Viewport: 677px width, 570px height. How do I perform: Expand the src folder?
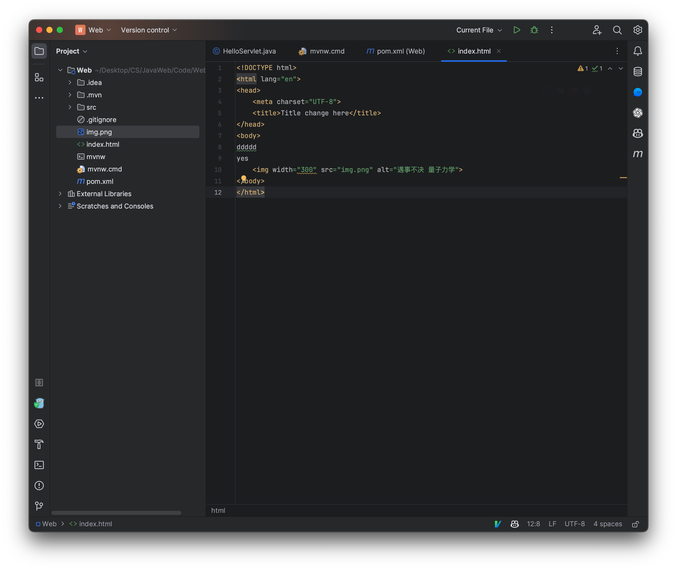[70, 107]
